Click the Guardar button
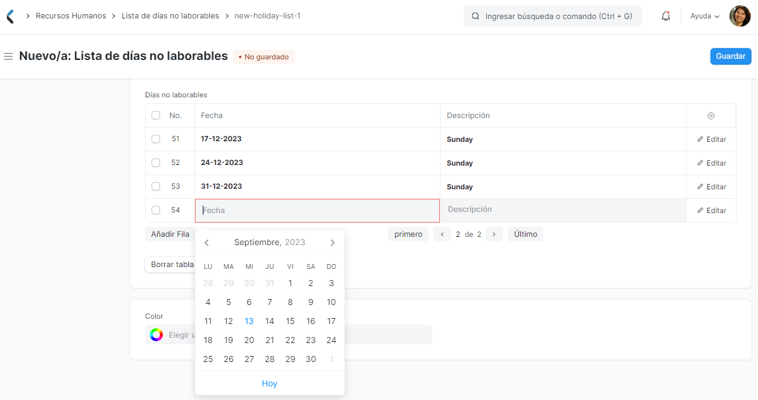Image resolution: width=758 pixels, height=400 pixels. point(731,56)
